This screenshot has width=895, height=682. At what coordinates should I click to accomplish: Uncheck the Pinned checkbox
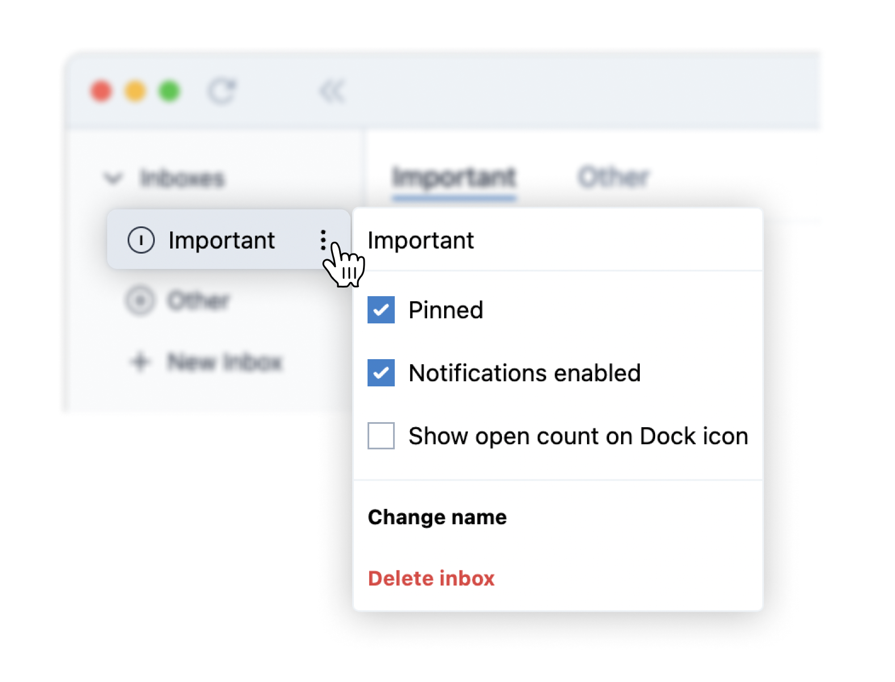point(381,310)
